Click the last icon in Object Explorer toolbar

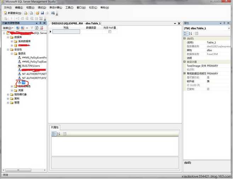[41, 28]
